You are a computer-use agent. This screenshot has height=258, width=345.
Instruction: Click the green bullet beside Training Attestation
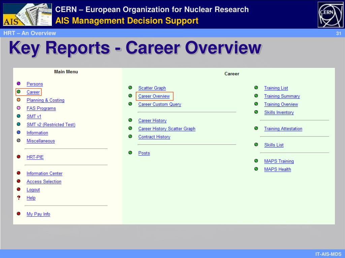pyautogui.click(x=256, y=128)
